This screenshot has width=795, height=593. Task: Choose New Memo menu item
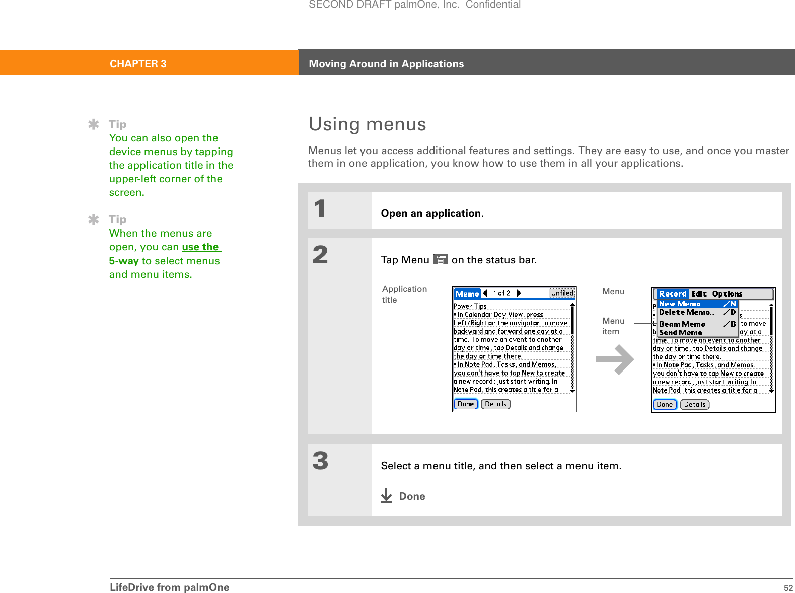pyautogui.click(x=697, y=304)
